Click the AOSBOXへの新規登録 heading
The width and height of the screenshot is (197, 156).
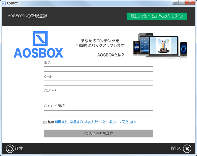pos(27,16)
